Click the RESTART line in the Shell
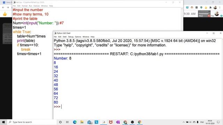 (x=137, y=54)
